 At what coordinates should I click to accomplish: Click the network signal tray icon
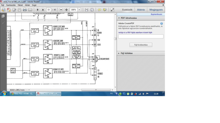pos(140,94)
